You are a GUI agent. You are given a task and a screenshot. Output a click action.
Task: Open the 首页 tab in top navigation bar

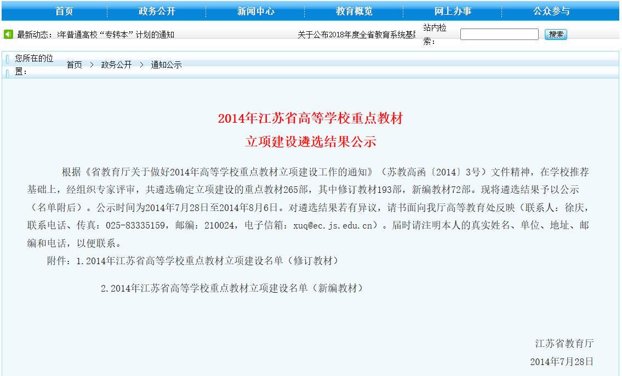64,12
